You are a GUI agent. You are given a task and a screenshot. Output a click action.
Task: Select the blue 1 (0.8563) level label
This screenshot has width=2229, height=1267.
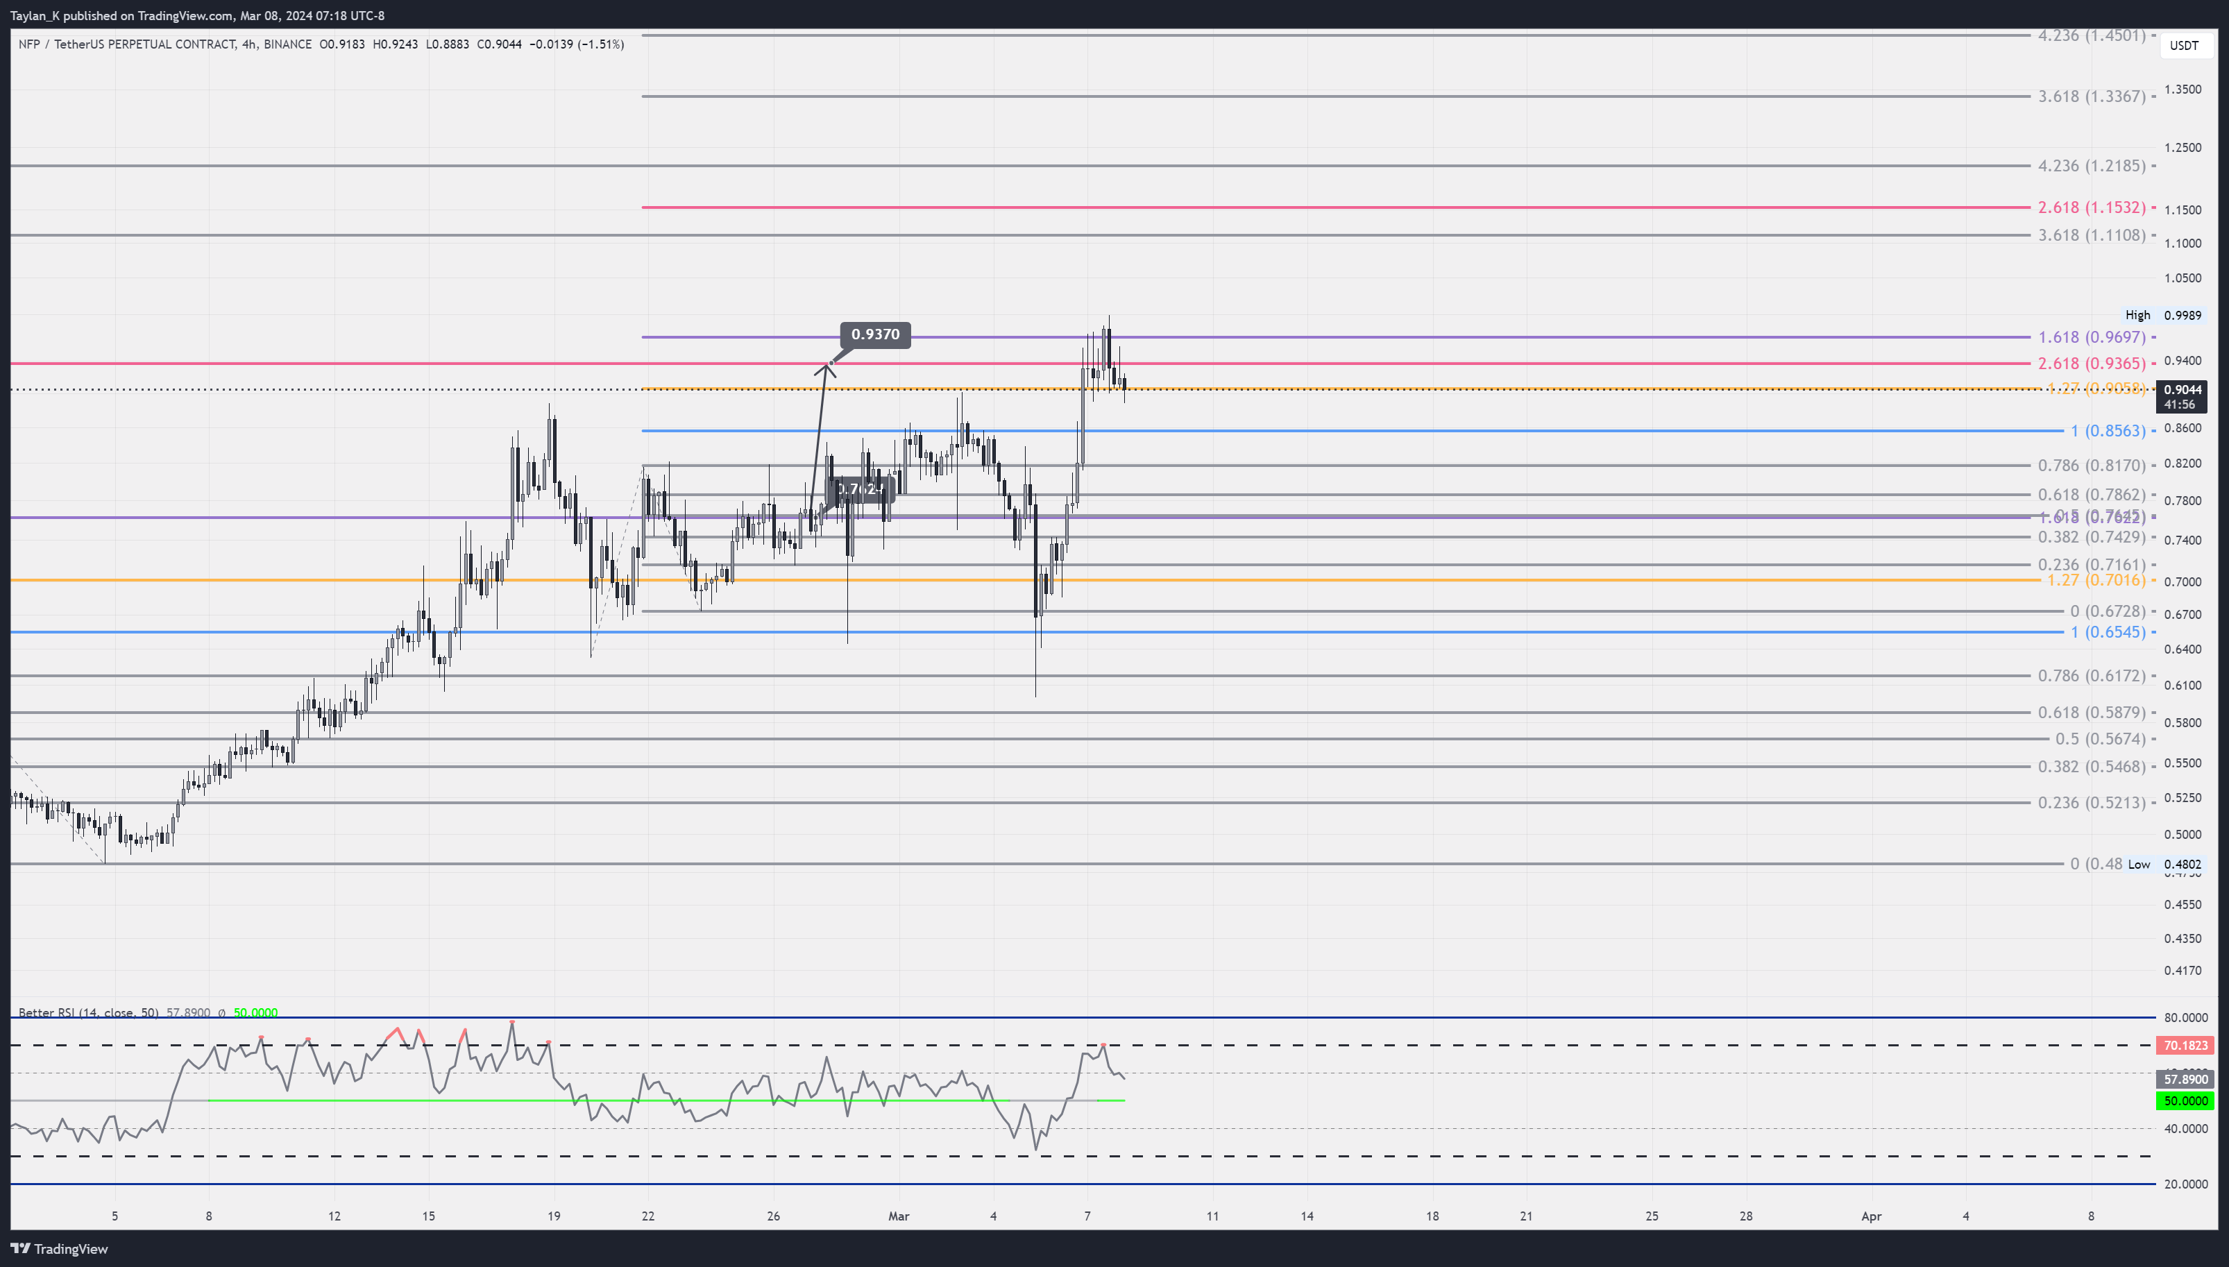point(2108,431)
